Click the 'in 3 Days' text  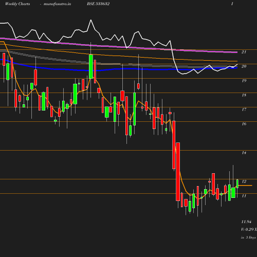(x=248, y=237)
